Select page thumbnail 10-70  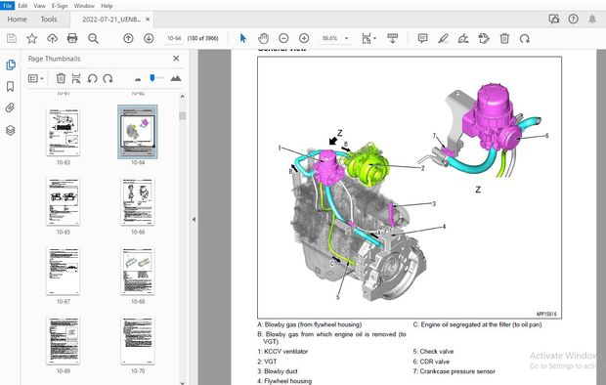[138, 341]
